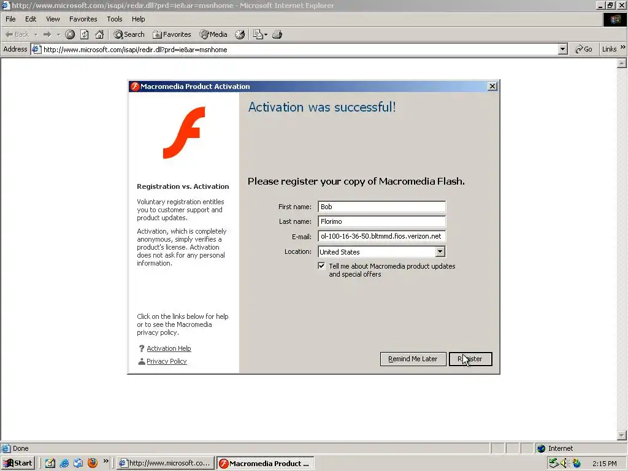Click the 2:15 PM system clock
The height and width of the screenshot is (471, 628).
point(604,464)
